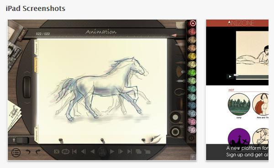The image size is (274, 168).
Task: Adjust the brush Opacity dial
Action: coord(175,132)
